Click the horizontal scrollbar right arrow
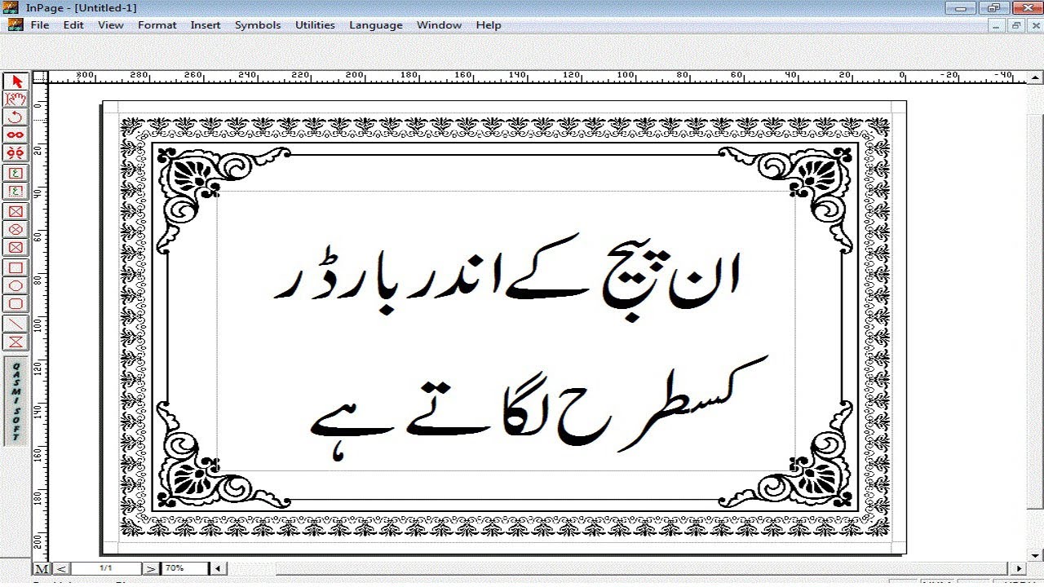This screenshot has width=1044, height=587. click(1018, 568)
